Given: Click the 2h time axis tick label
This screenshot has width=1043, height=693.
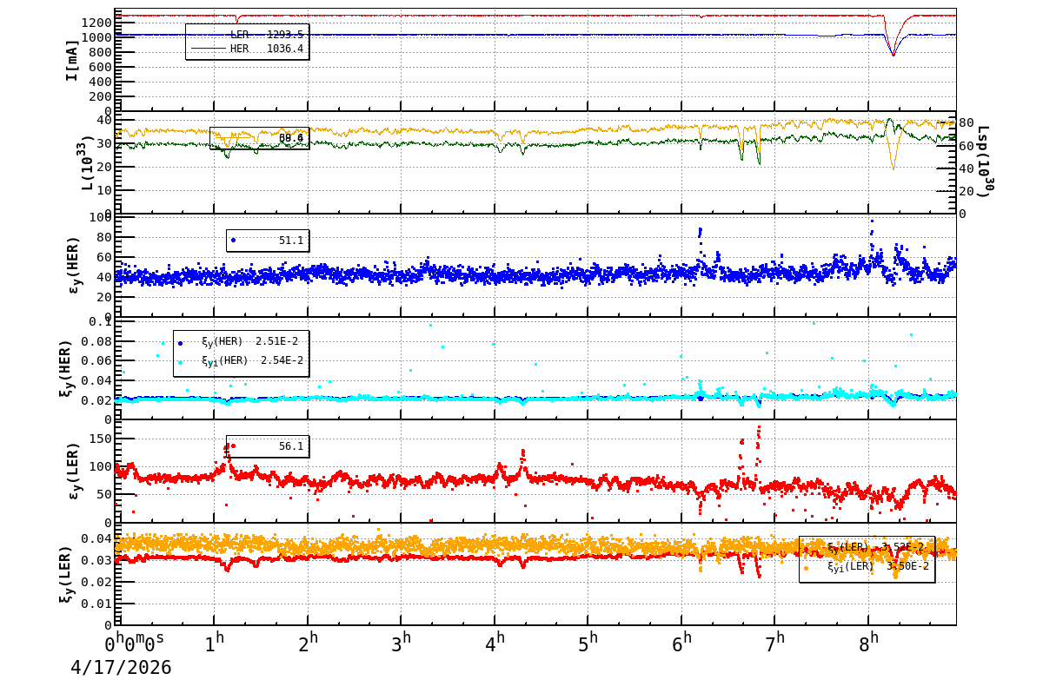Looking at the screenshot, I should point(308,643).
